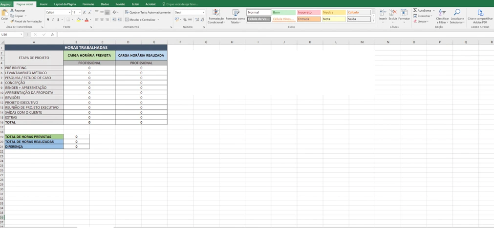Viewport: 494px width, 228px height.
Task: Open the Calibri font name dropdown
Action: click(x=69, y=12)
